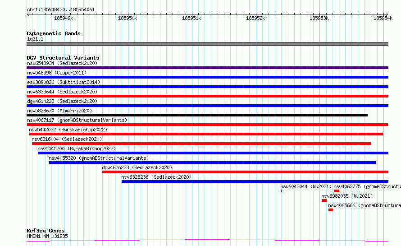Click the nsv4065666 gnomAD label
401x246 pixels.
tap(365, 205)
